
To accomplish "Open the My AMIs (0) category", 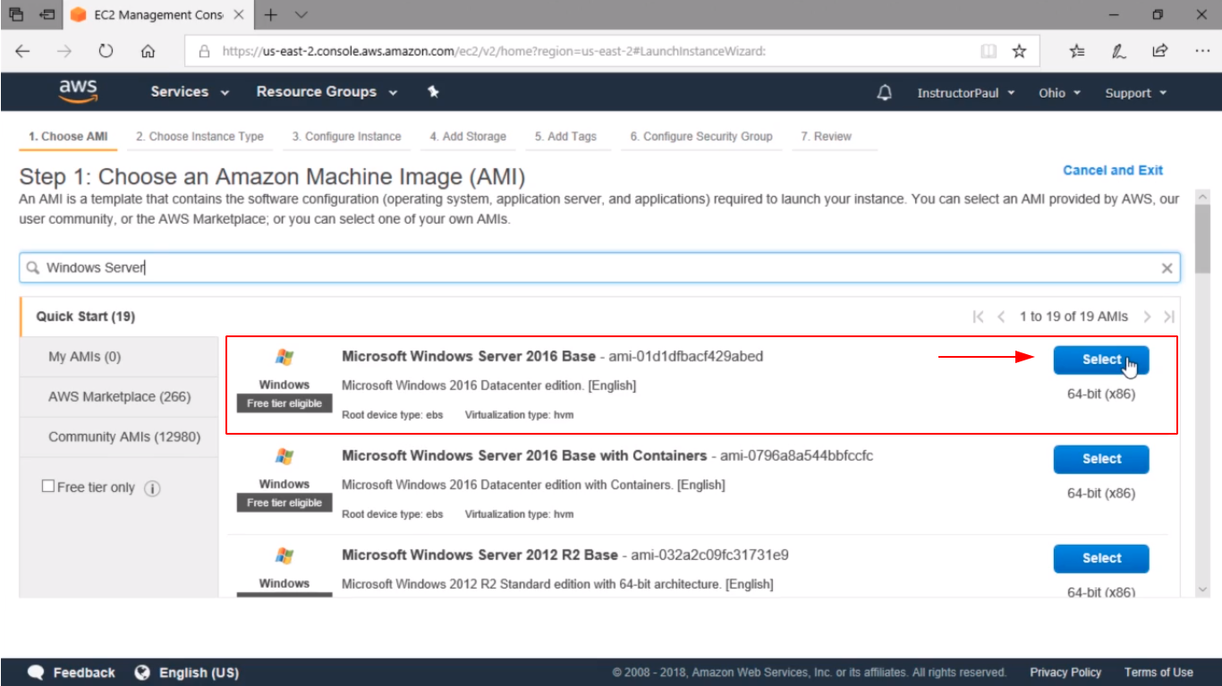I will pyautogui.click(x=119, y=357).
